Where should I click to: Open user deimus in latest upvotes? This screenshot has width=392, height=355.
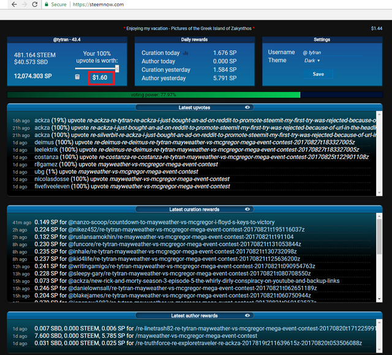tap(44, 142)
